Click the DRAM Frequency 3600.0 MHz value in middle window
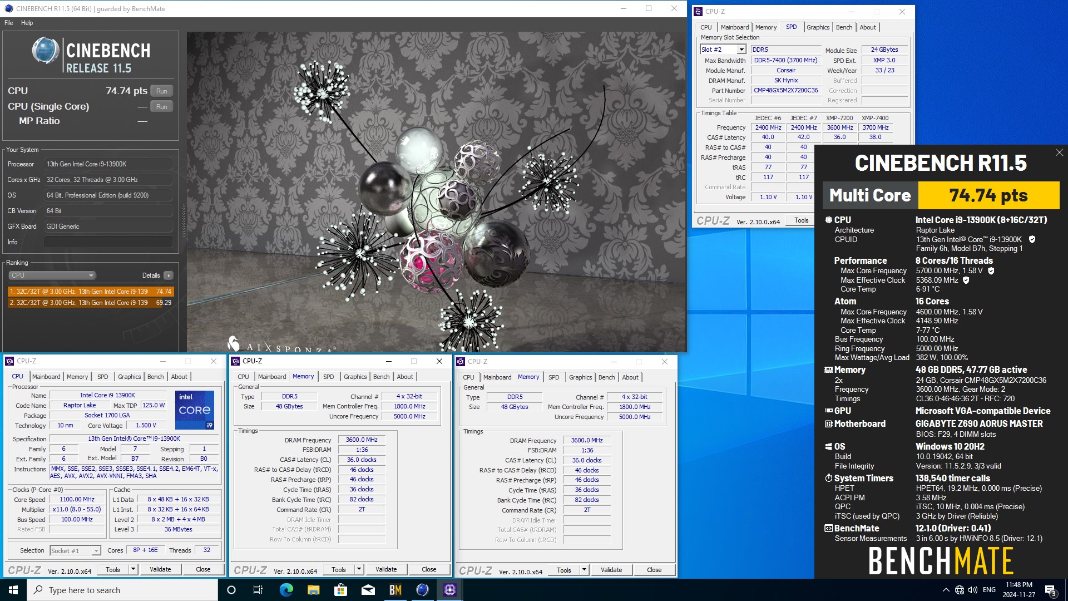This screenshot has height=601, width=1068. 362,440
